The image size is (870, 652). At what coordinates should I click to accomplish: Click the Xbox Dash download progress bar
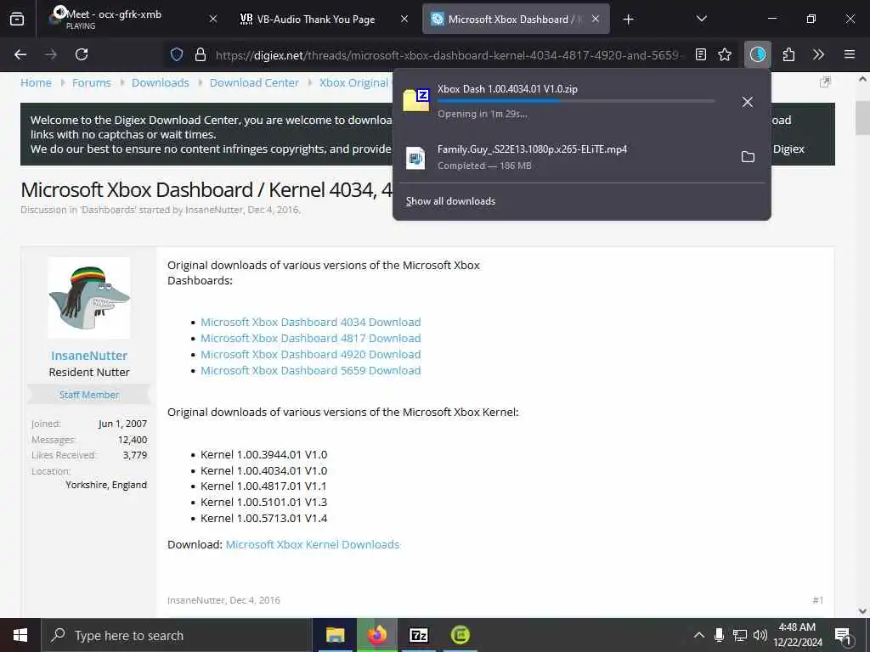click(576, 102)
